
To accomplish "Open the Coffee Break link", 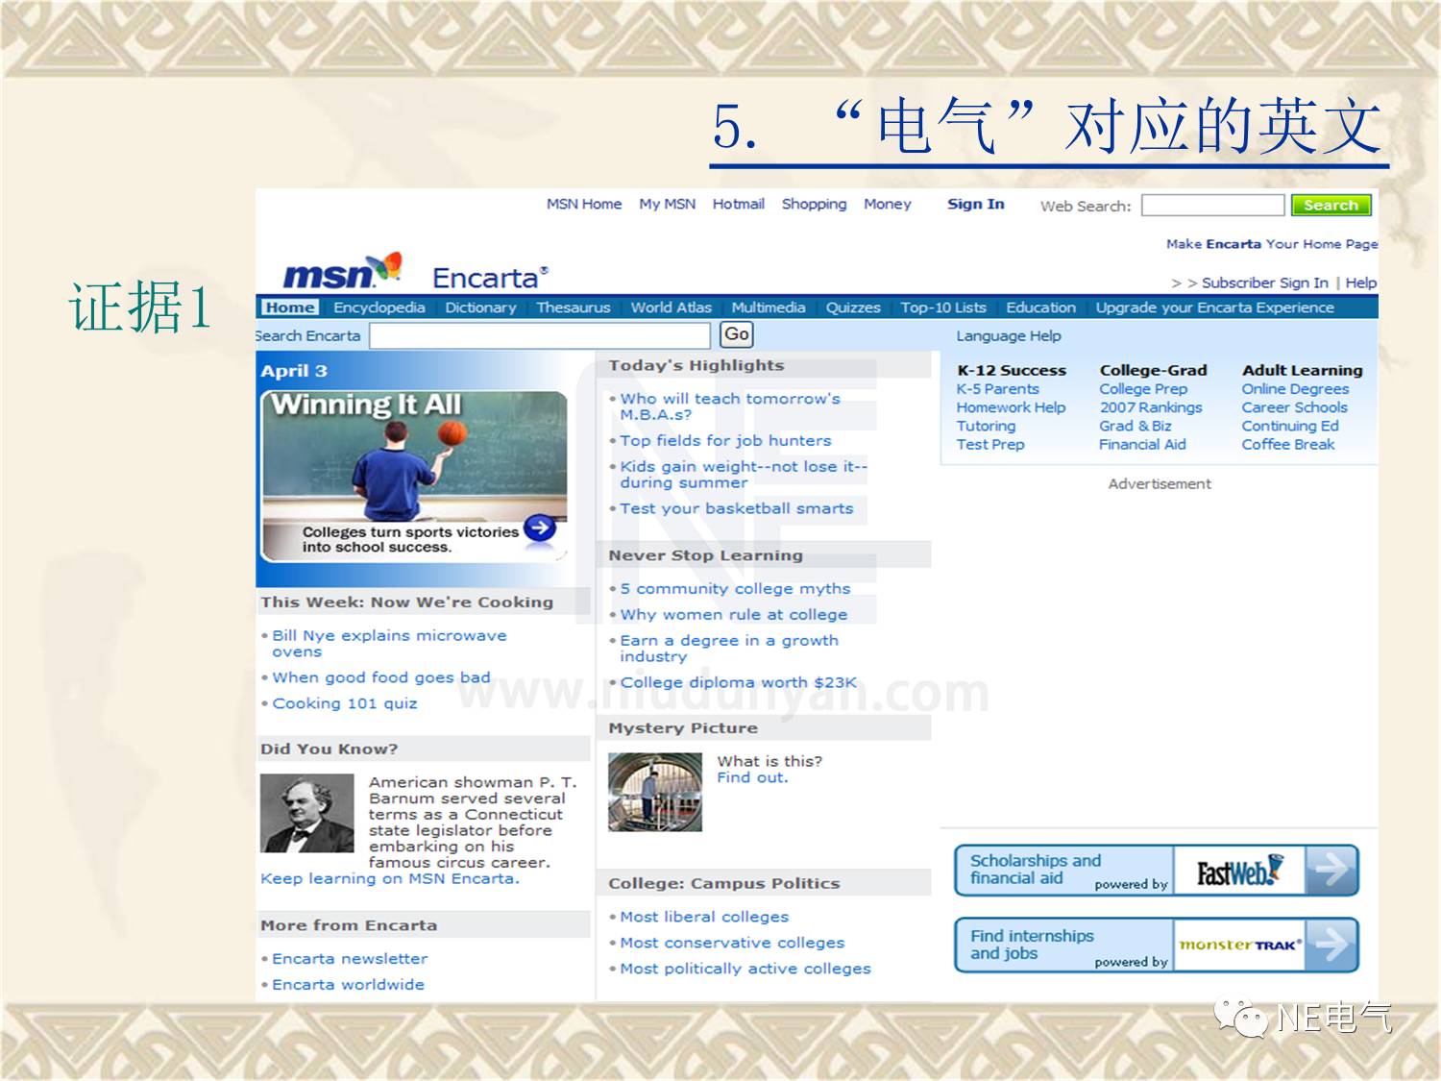I will coord(1288,444).
